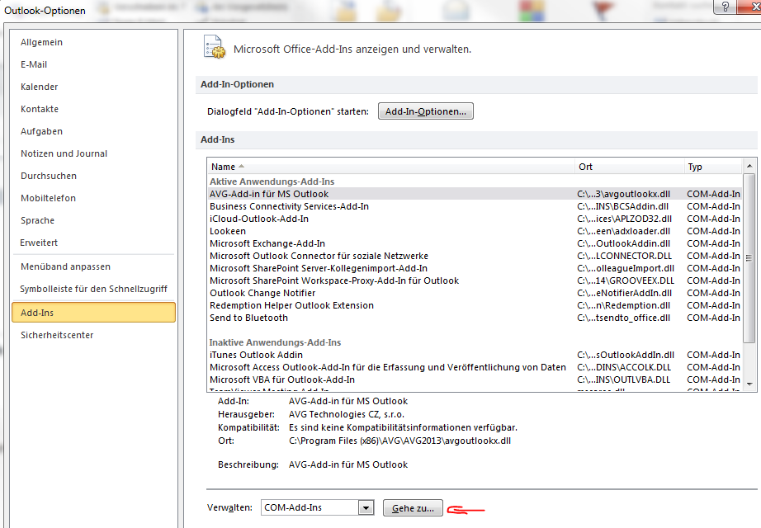Click the path C:\...INS\OUTLVBA.DLL cell
Screen dimensions: 761x528
624,379
